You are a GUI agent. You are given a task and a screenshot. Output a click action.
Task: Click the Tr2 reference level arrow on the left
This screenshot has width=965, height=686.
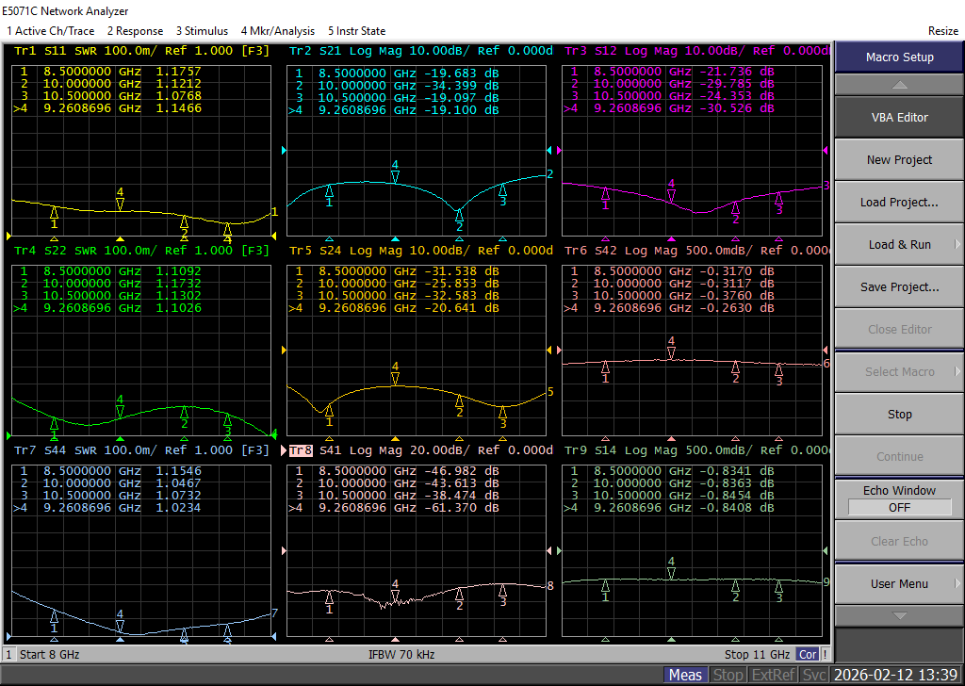click(x=284, y=150)
